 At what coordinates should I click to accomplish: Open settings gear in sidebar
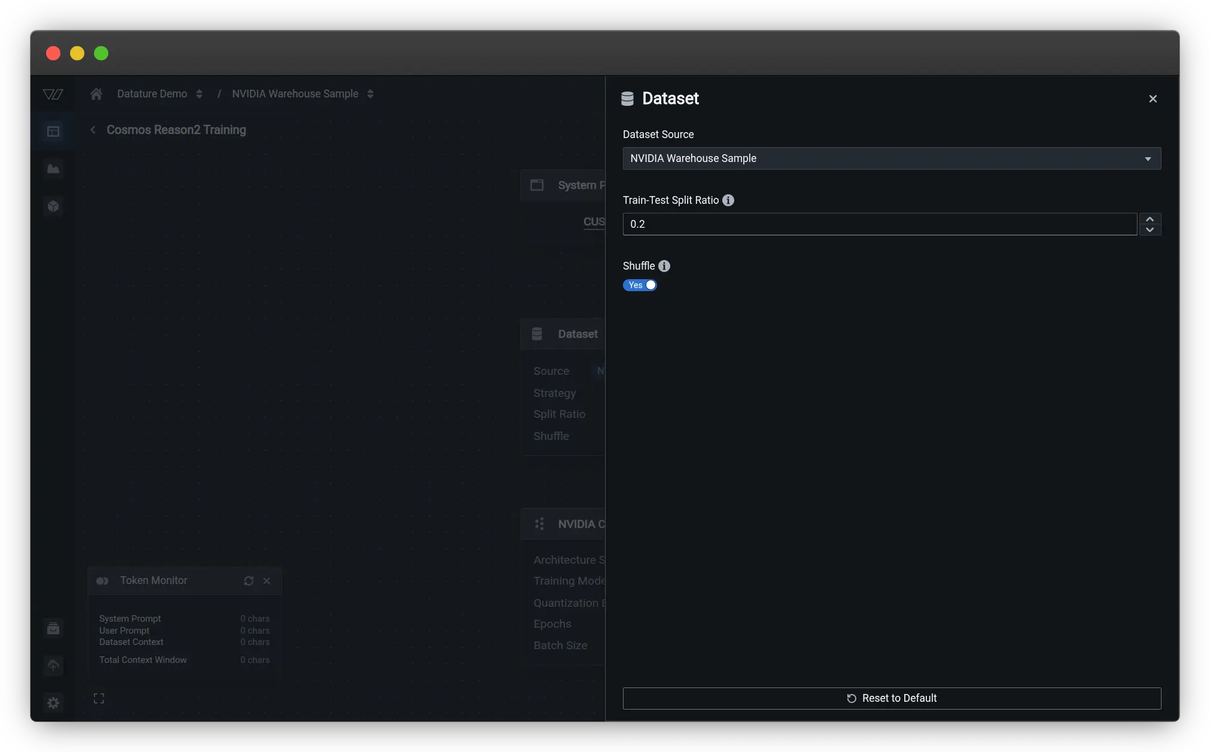point(53,702)
